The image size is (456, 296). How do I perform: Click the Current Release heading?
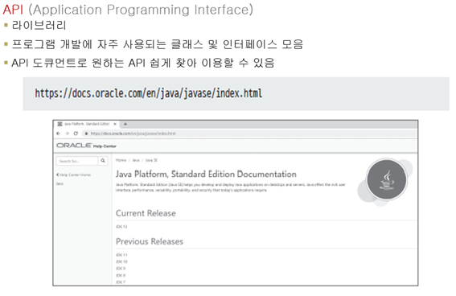(146, 213)
